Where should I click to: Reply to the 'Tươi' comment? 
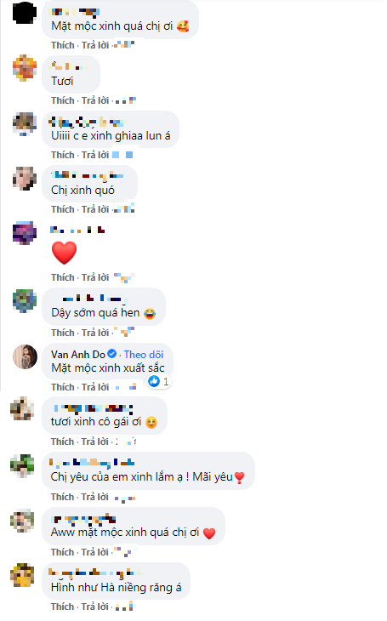tap(95, 100)
